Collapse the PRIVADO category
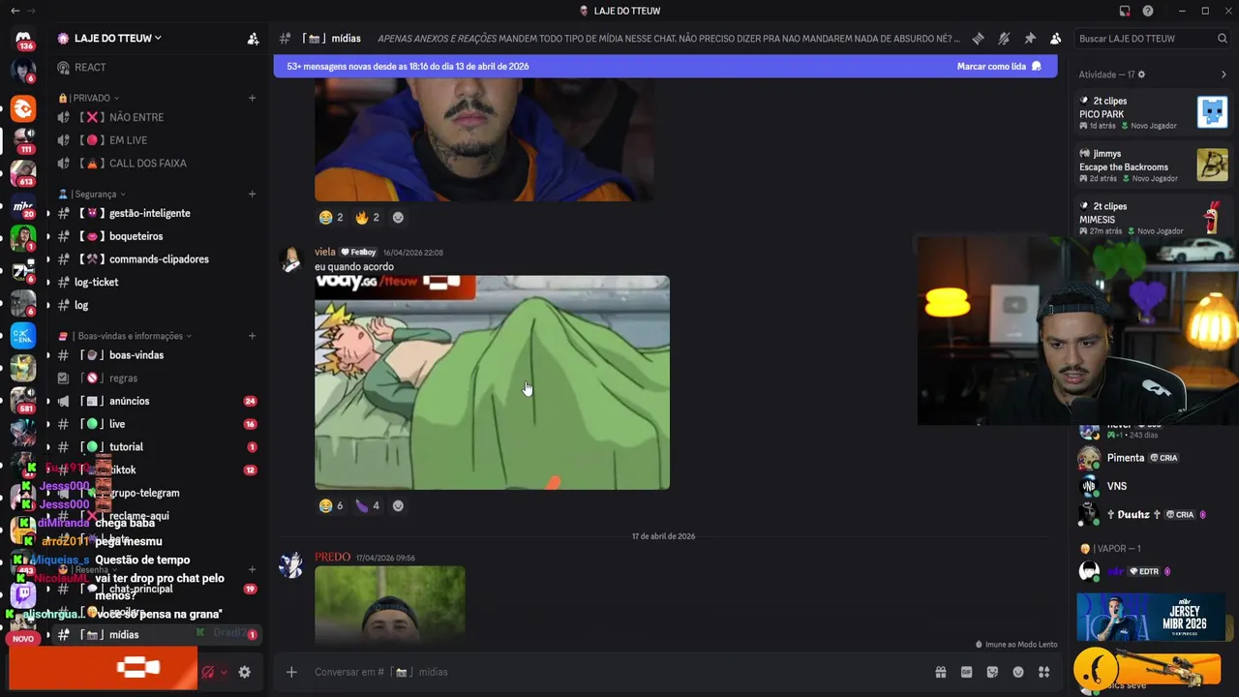The image size is (1239, 697). point(89,98)
